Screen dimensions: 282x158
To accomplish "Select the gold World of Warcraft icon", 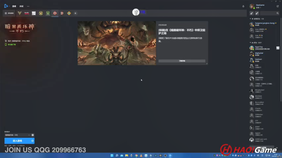I will [x=41, y=13].
